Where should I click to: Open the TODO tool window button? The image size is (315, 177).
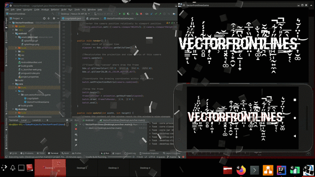41,153
